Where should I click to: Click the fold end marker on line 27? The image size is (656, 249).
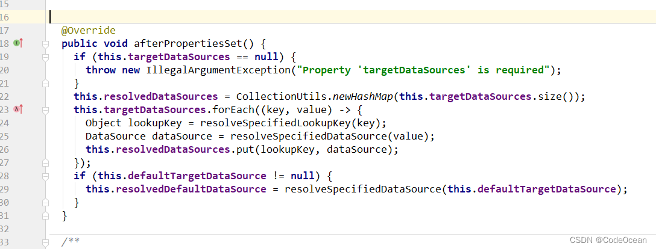click(45, 162)
